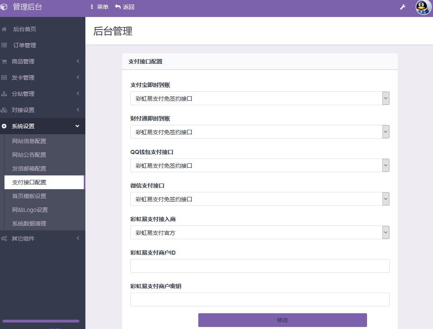Open the penguin avatar user menu
The image size is (433, 329).
[x=423, y=7]
